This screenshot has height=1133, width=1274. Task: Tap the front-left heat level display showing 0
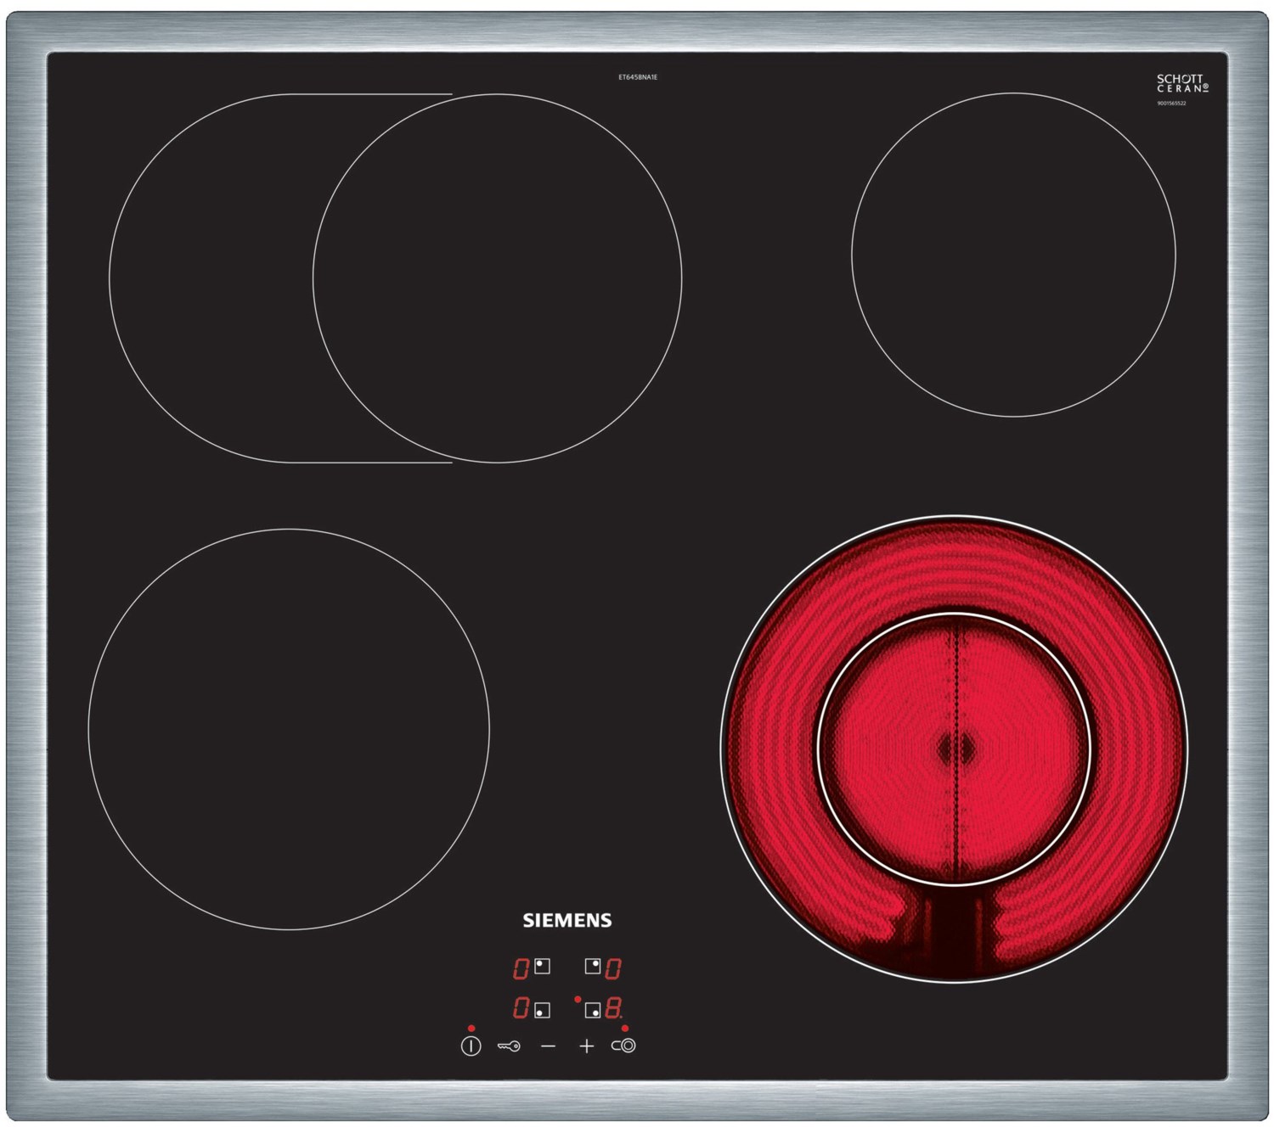[521, 1008]
